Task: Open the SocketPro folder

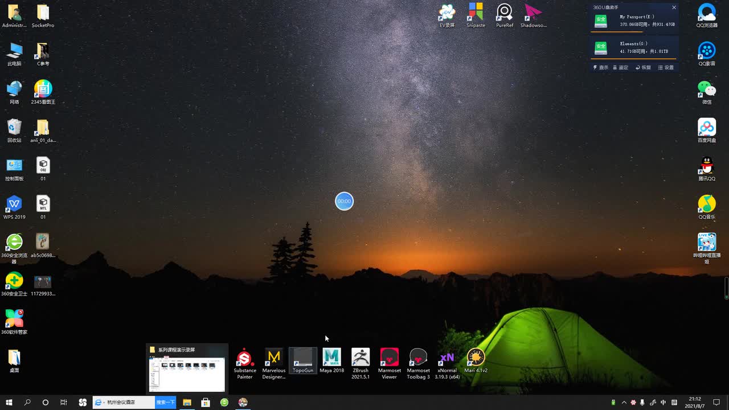Action: (x=43, y=16)
